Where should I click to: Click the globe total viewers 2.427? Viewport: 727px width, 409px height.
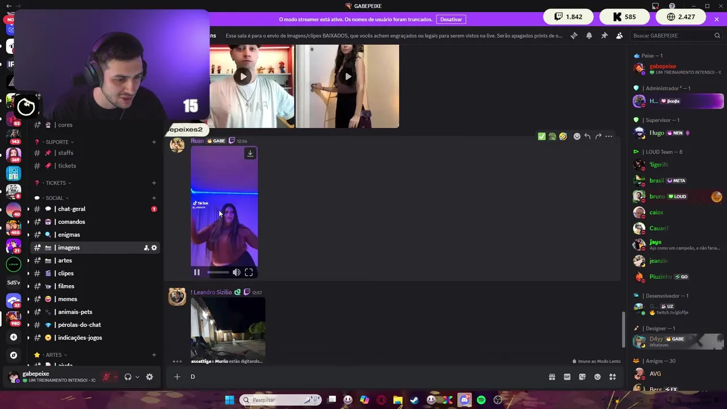point(680,17)
